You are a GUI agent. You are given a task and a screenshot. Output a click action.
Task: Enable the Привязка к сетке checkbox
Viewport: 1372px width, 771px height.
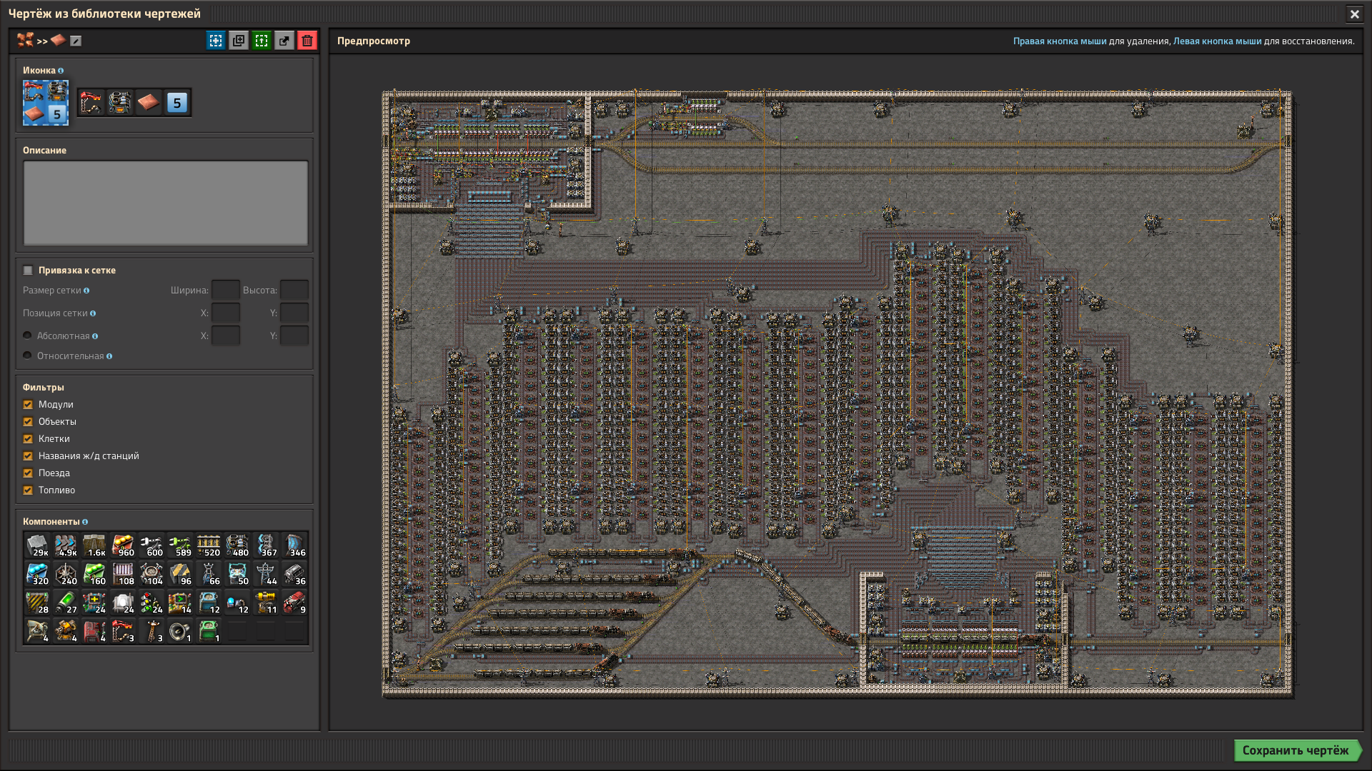coord(28,271)
